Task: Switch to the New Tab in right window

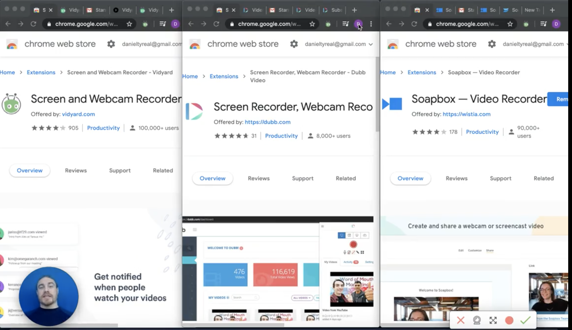Action: click(532, 10)
